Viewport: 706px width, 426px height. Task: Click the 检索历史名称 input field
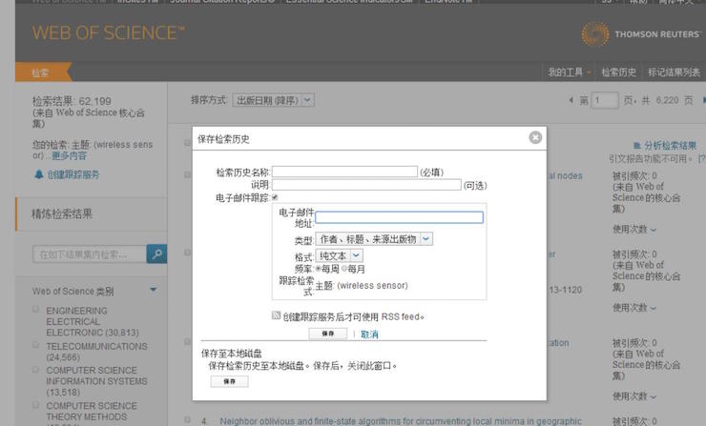point(344,172)
